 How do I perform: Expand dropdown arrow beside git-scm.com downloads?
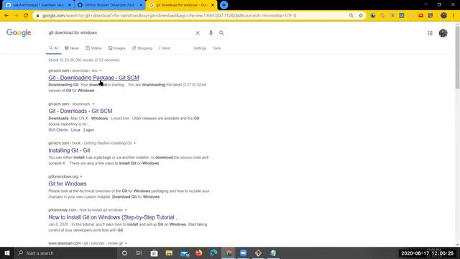[x=93, y=104]
